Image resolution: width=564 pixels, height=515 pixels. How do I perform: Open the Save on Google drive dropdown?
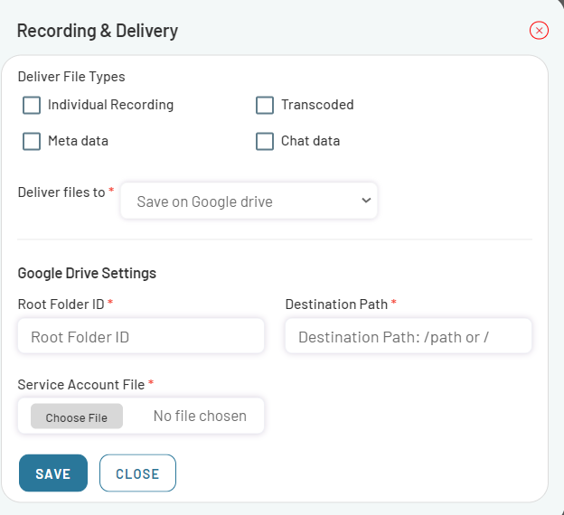[x=249, y=201]
